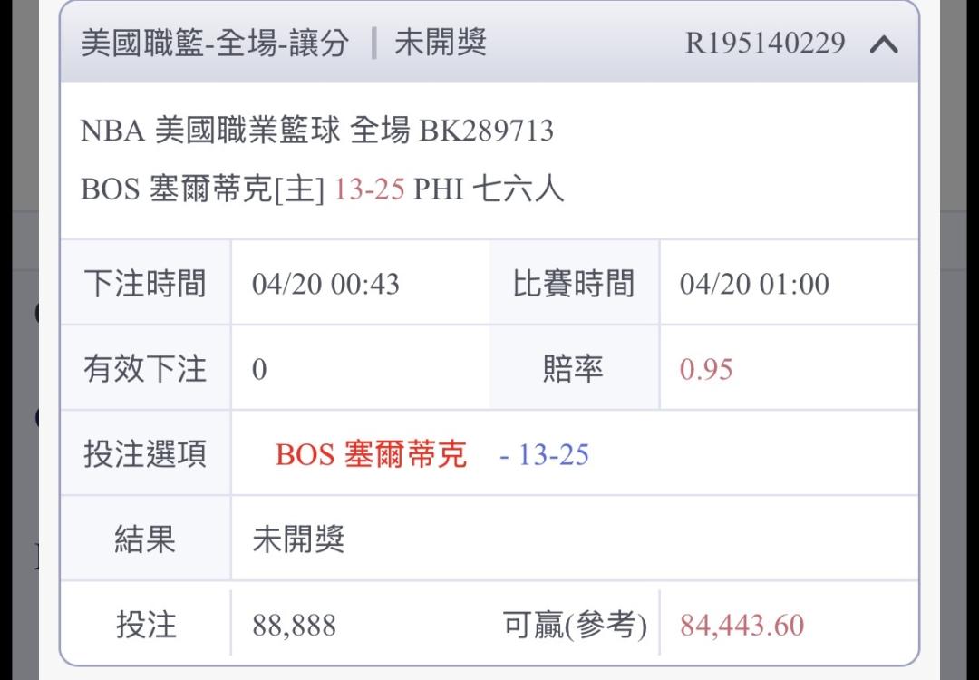The width and height of the screenshot is (979, 680).
Task: Collapse the bet slip with the chevron arrow
Action: [x=884, y=44]
